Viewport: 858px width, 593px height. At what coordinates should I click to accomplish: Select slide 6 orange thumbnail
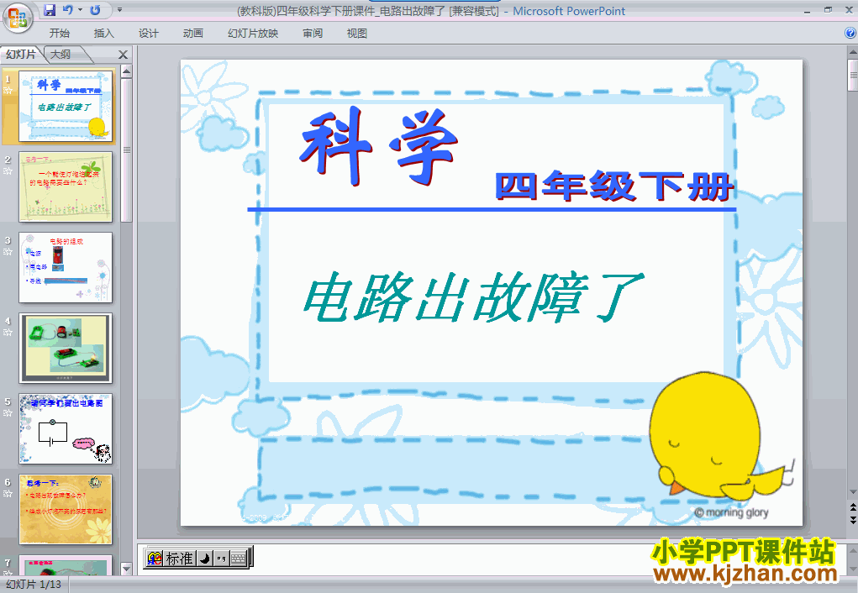pyautogui.click(x=66, y=509)
